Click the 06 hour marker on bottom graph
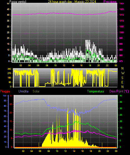The height and width of the screenshot is (155, 130). (x=40, y=151)
